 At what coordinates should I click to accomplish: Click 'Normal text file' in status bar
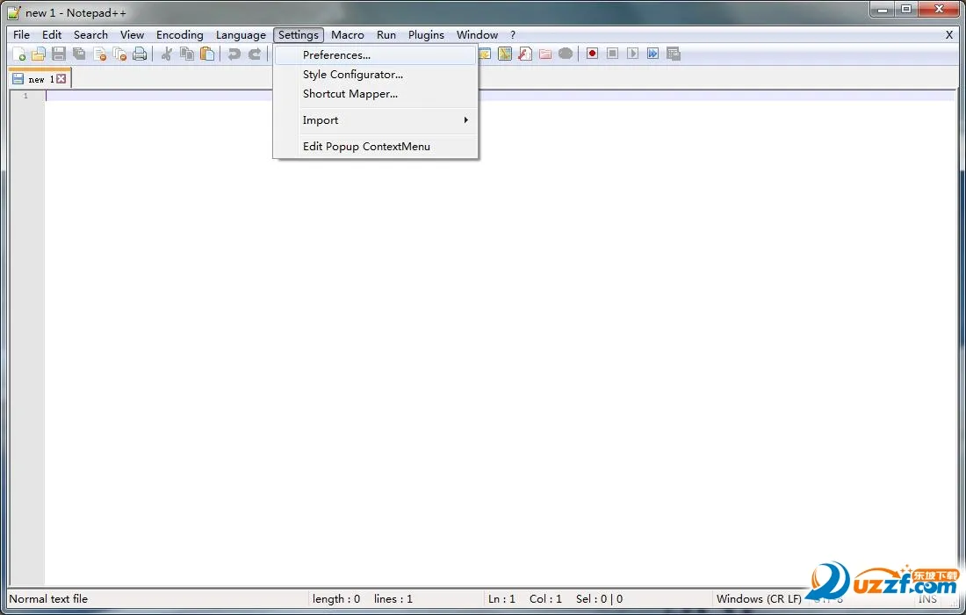tap(48, 599)
